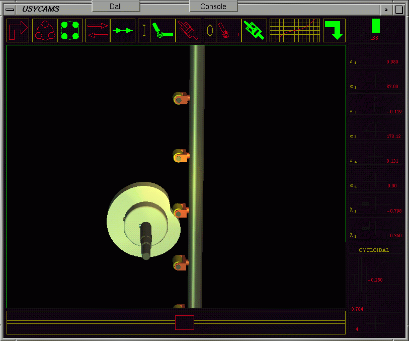Viewport: 409px width, 341px height.
Task: Select the green oscillating follower arm icon
Action: click(162, 31)
